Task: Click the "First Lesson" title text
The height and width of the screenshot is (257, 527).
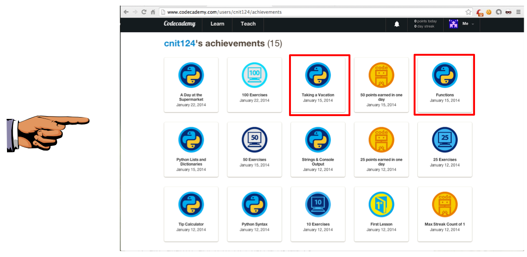Action: tap(381, 224)
